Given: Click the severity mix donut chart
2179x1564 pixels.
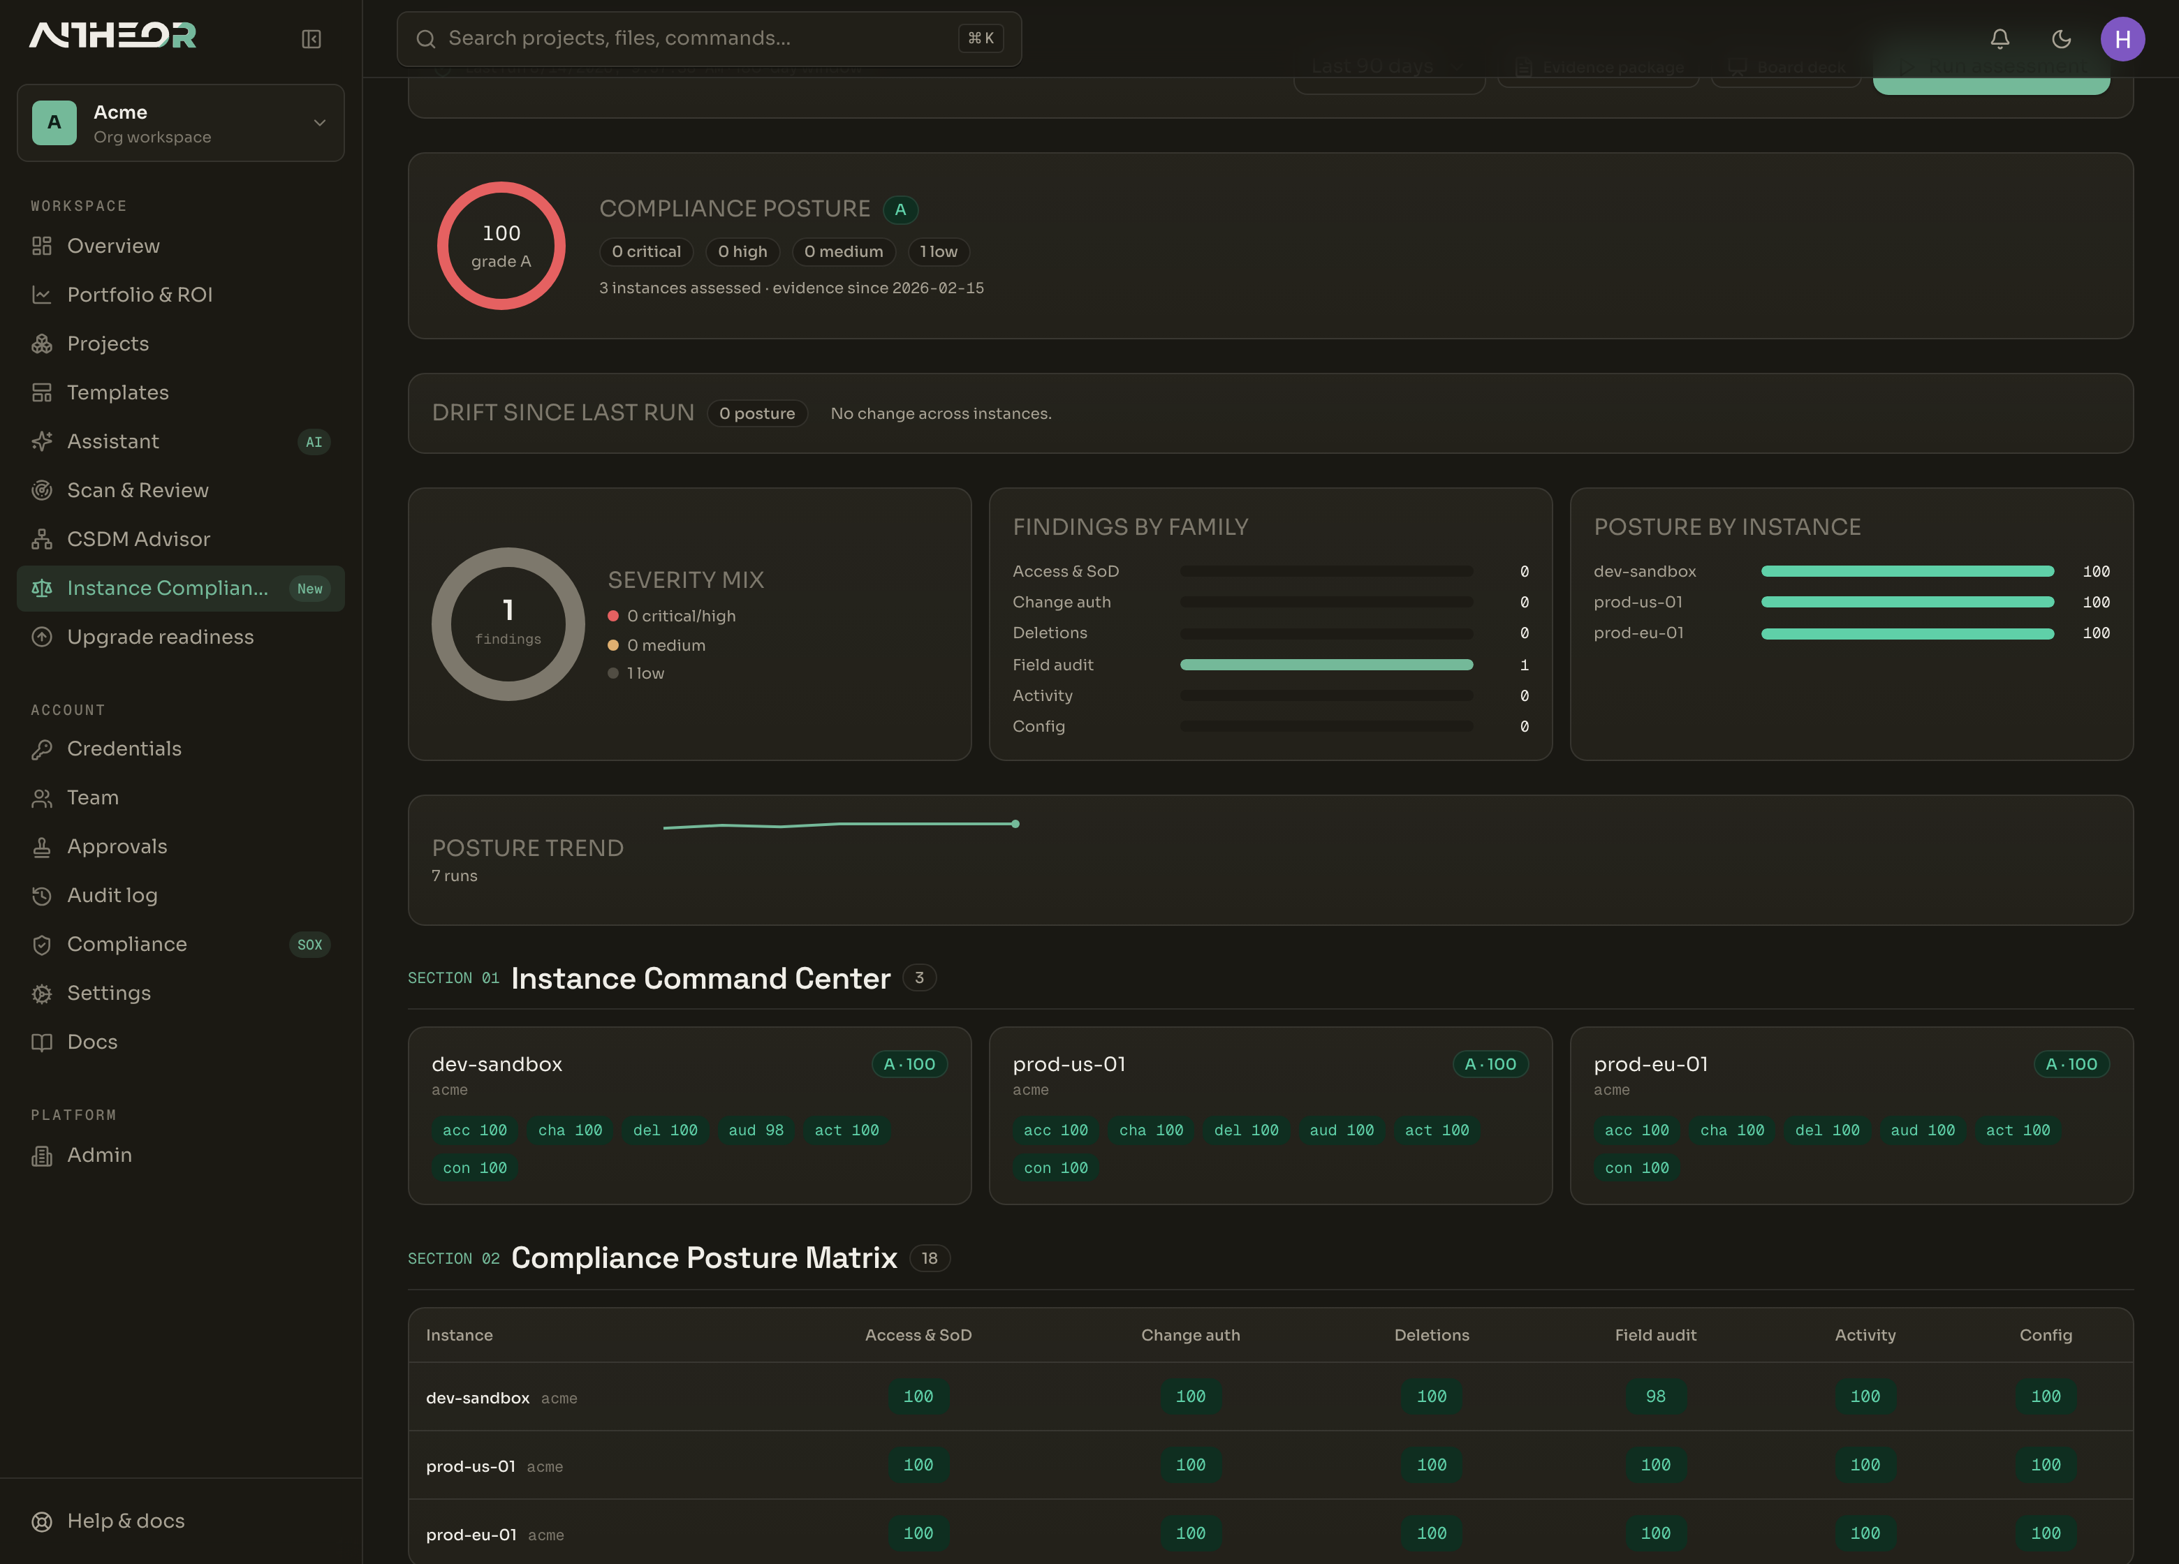Looking at the screenshot, I should 508,624.
